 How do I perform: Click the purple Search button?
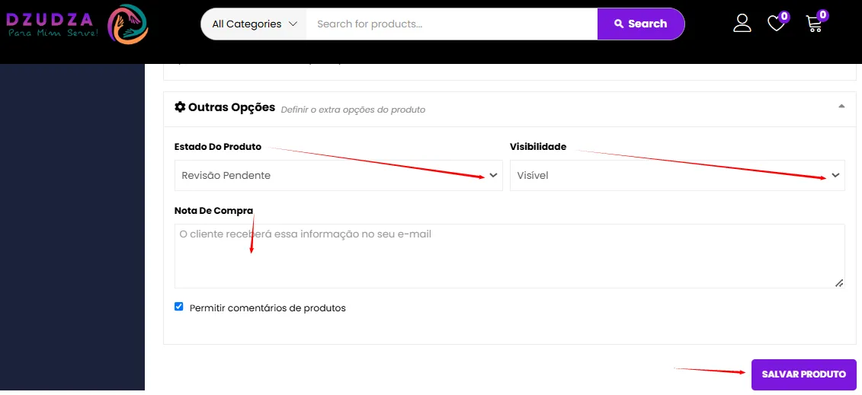click(641, 24)
